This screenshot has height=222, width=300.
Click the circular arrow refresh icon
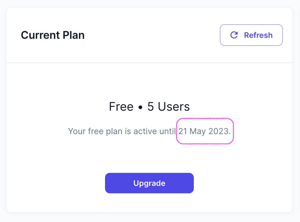(x=234, y=35)
